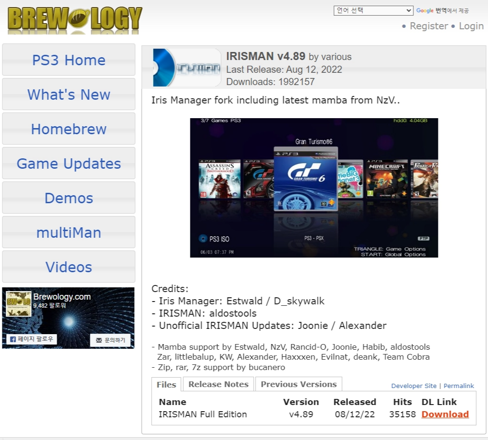Download IRISMAN Full Edition
488x440 pixels.
tap(445, 414)
